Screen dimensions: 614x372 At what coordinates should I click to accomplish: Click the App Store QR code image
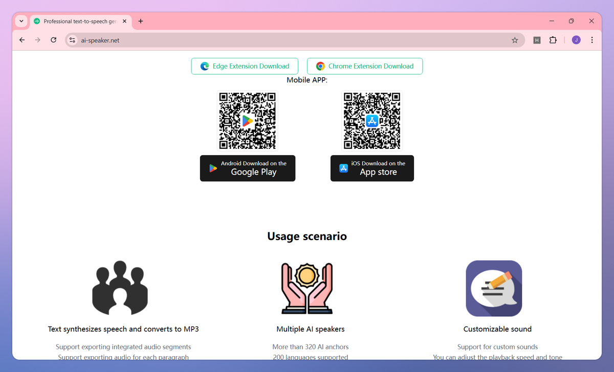pos(372,121)
